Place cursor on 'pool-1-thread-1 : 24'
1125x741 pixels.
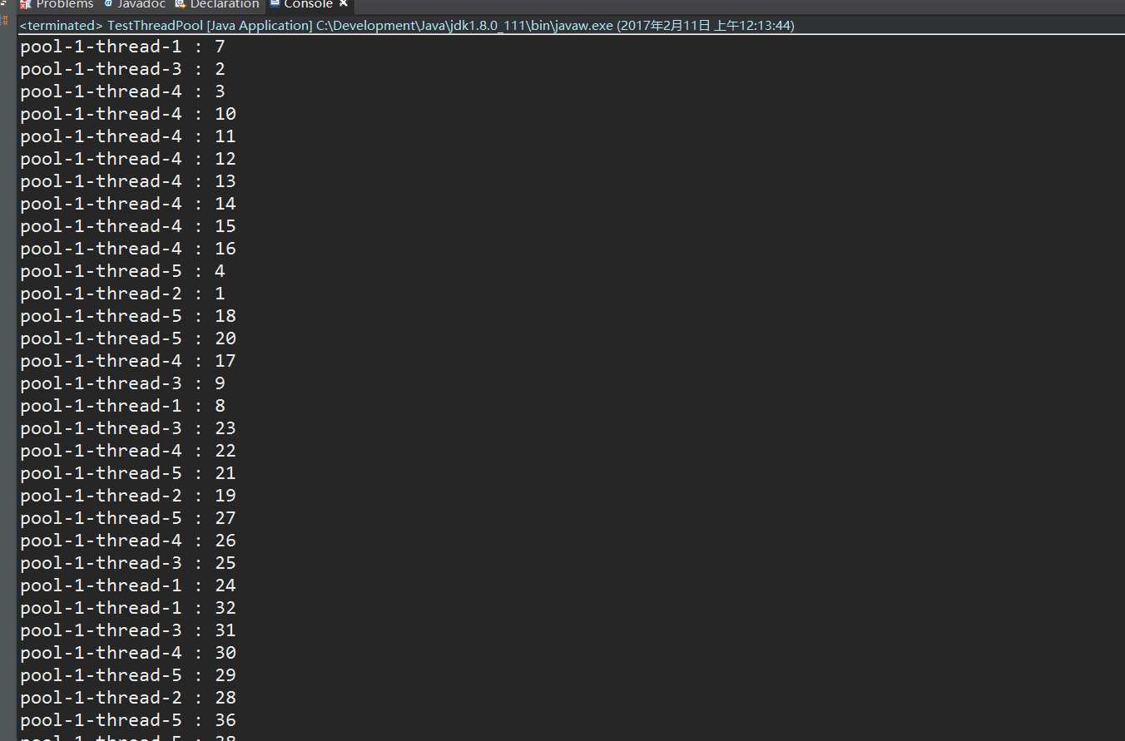pyautogui.click(x=128, y=585)
